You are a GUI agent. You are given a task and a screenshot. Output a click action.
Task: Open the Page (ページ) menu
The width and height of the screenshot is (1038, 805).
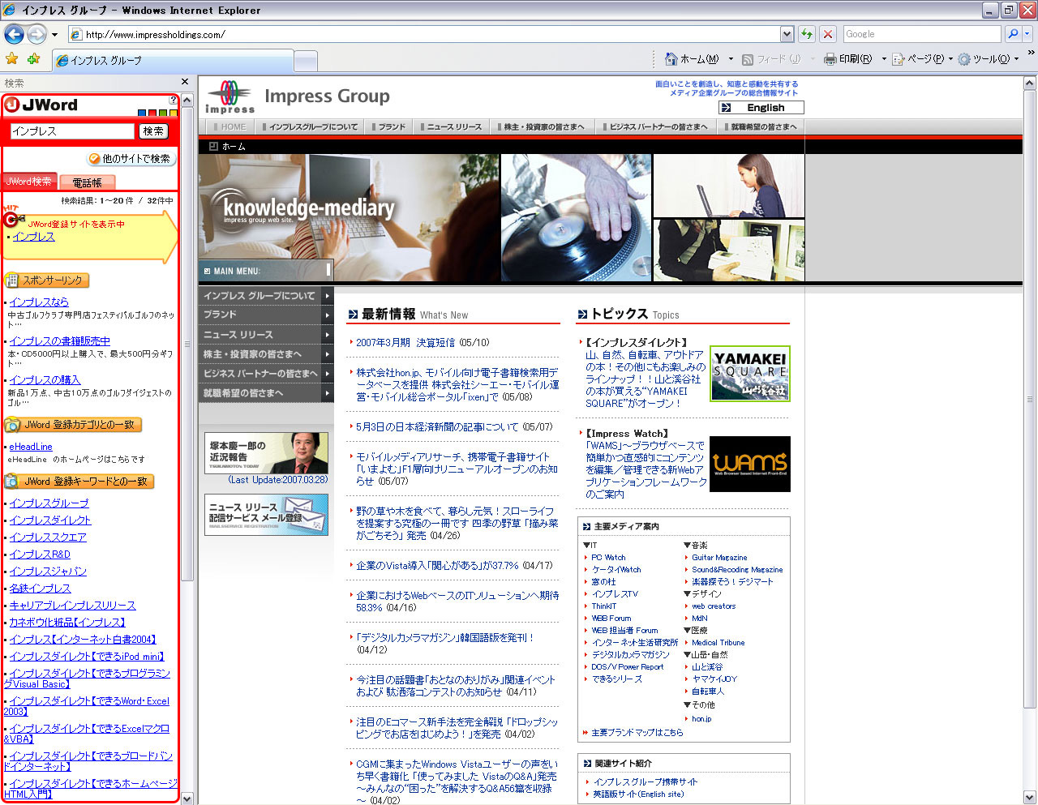pyautogui.click(x=923, y=59)
